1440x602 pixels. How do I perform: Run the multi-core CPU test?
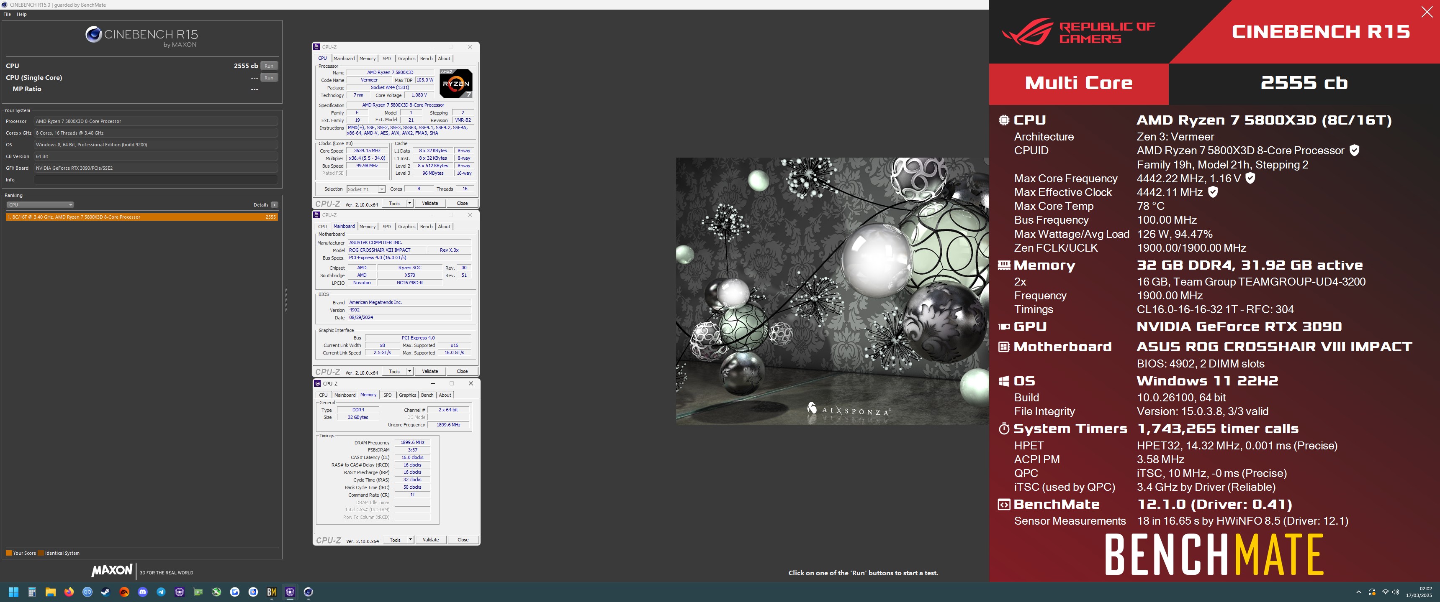pyautogui.click(x=269, y=66)
